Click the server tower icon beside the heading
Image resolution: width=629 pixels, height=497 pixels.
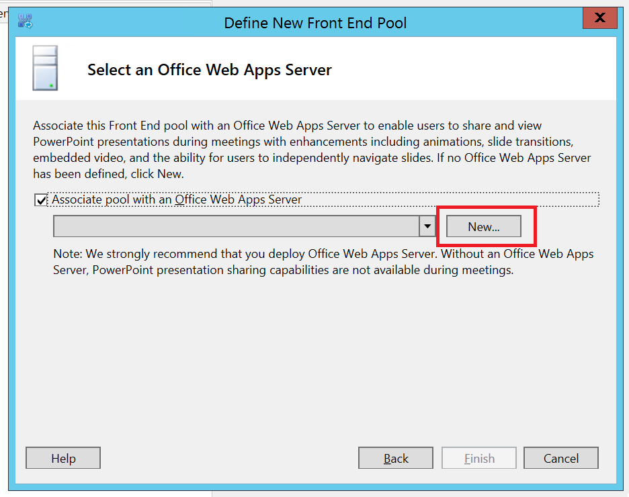[45, 68]
